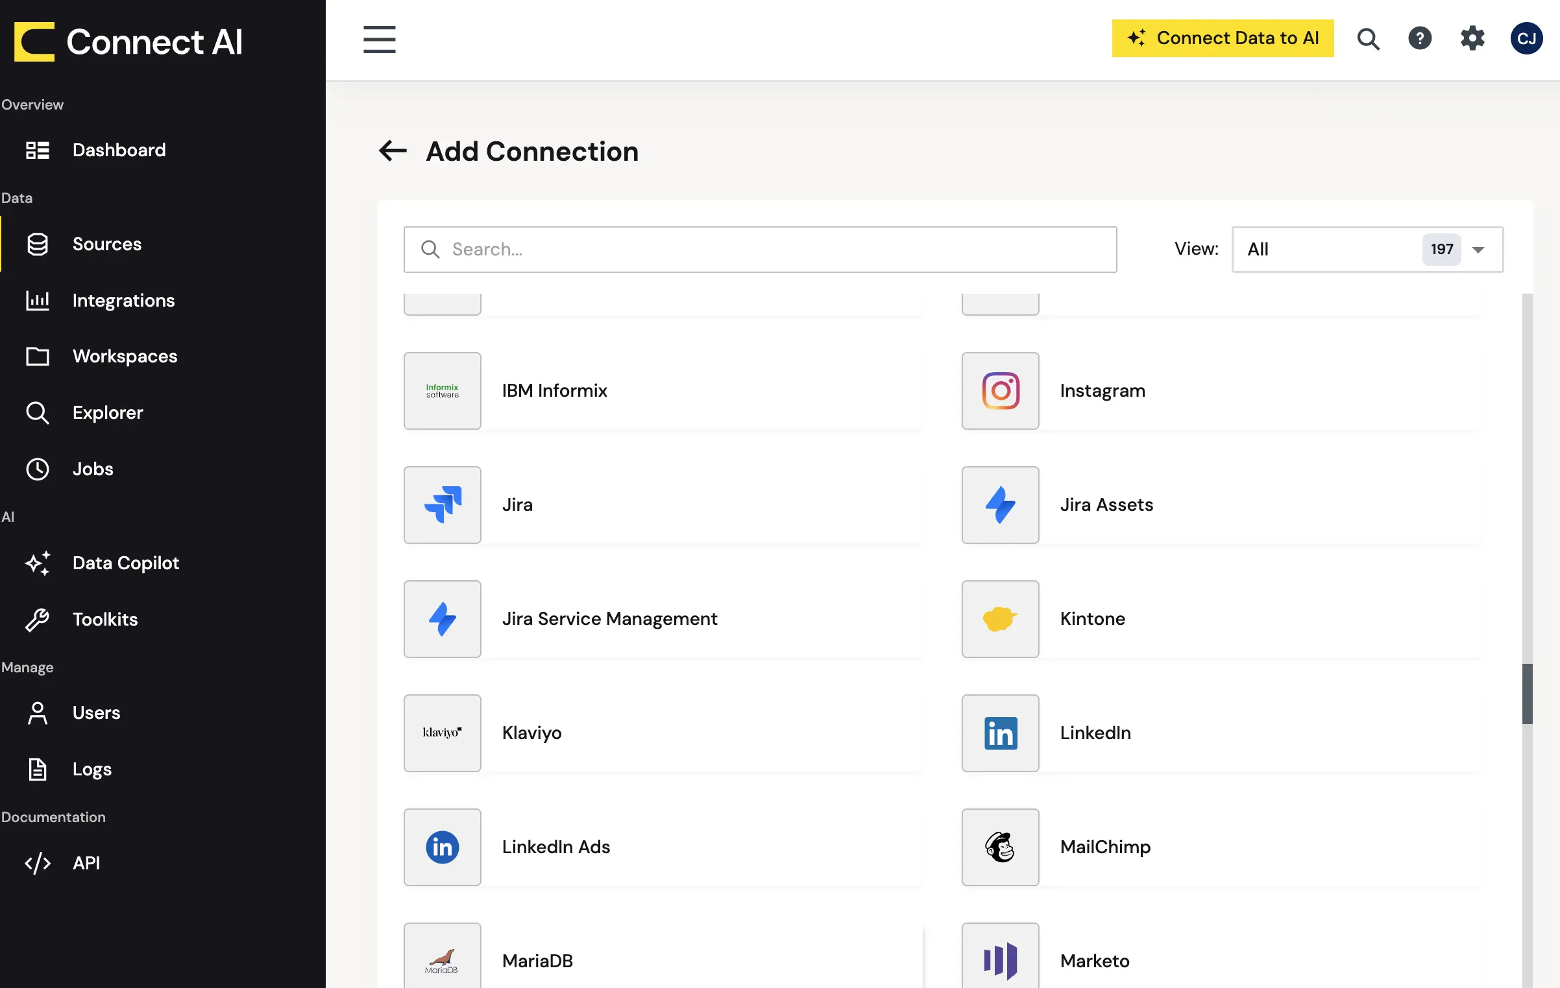Image resolution: width=1560 pixels, height=988 pixels.
Task: Click the Kintone connector name
Action: tap(1092, 619)
